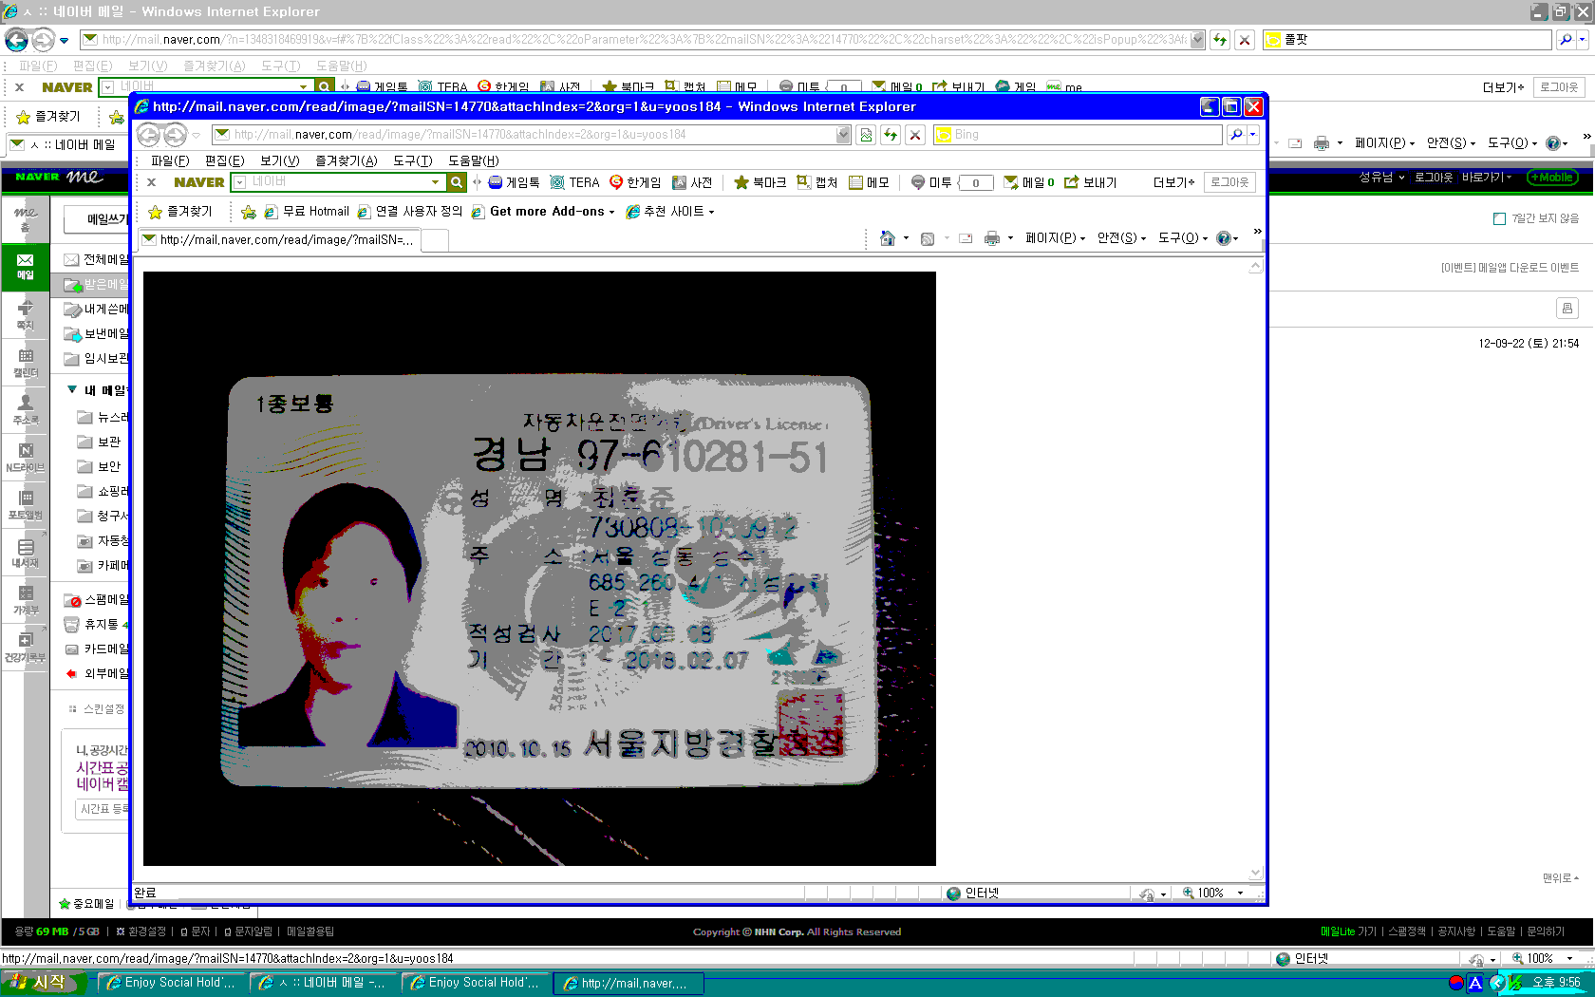This screenshot has width=1595, height=997.
Task: Open the 편집(E) menu in the front window
Action: tap(225, 160)
